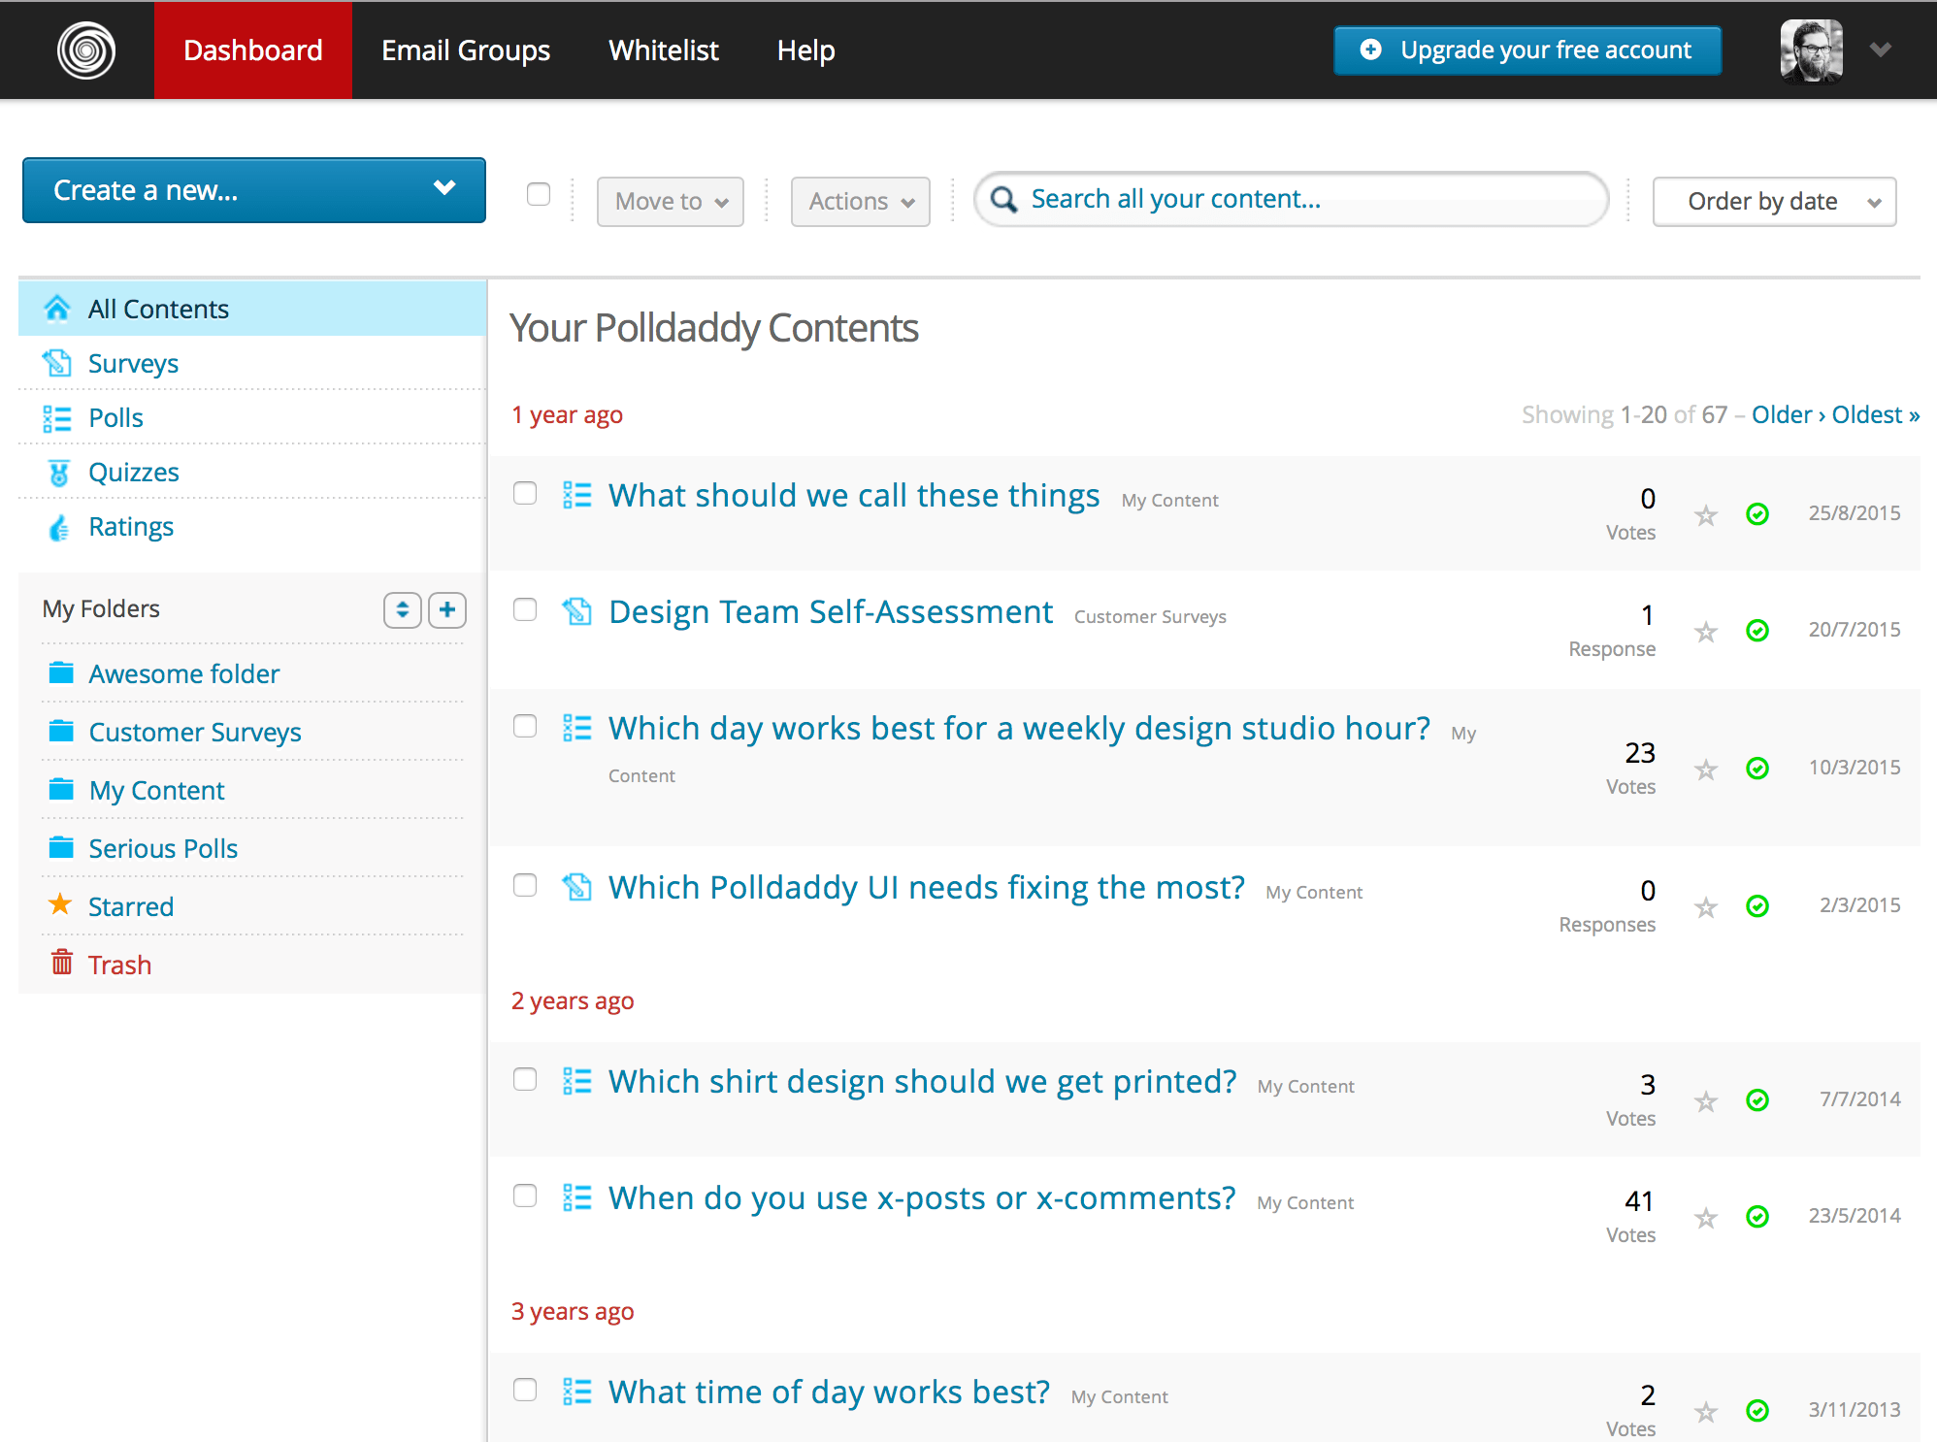Open user avatar profile picture

[x=1811, y=50]
